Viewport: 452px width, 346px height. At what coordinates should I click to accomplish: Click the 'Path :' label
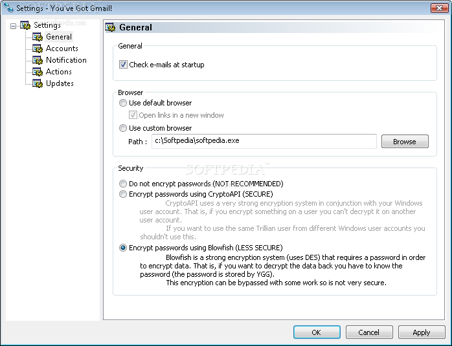(x=137, y=142)
